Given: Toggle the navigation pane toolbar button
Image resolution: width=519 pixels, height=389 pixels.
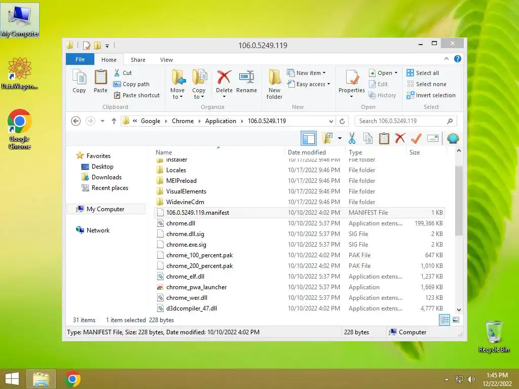Looking at the screenshot, I should 309,139.
